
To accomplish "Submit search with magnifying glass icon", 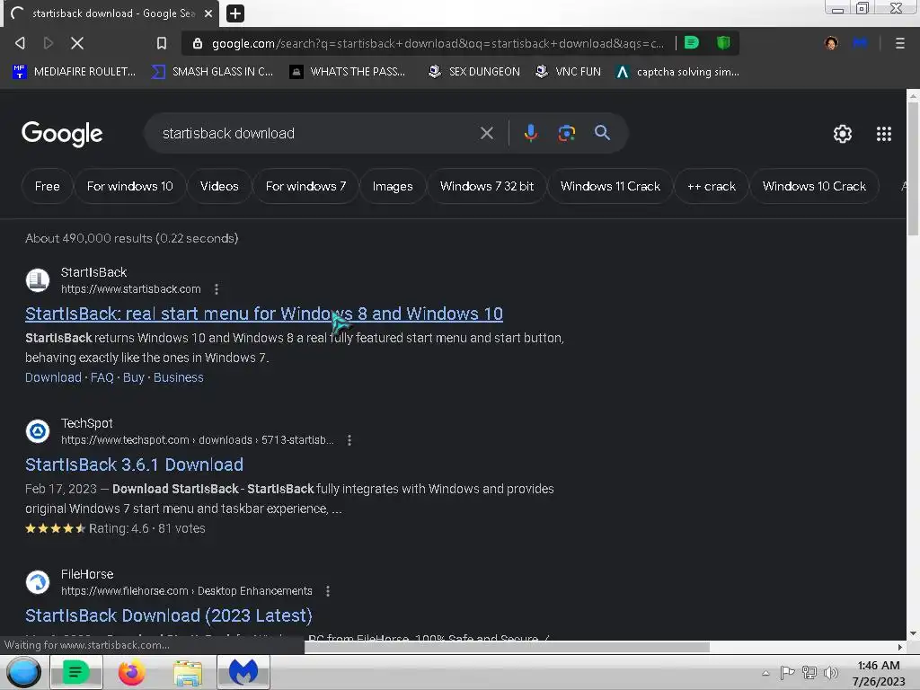I will pyautogui.click(x=602, y=133).
